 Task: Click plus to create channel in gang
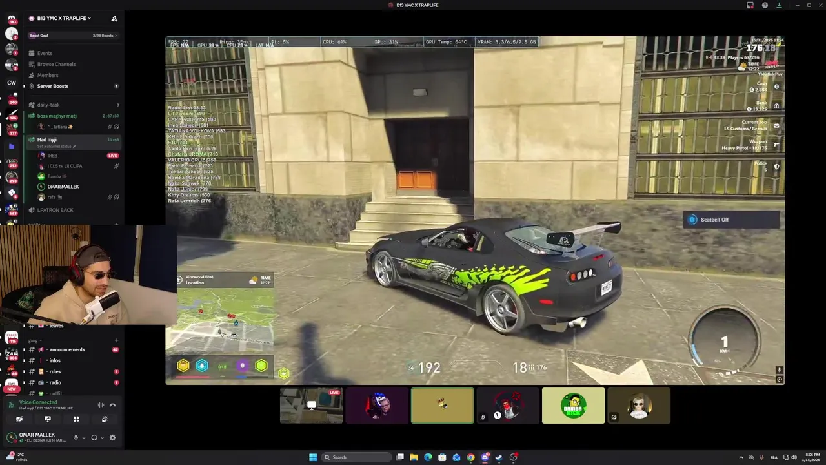pos(116,340)
